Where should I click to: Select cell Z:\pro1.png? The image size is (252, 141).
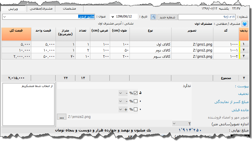tap(192, 44)
